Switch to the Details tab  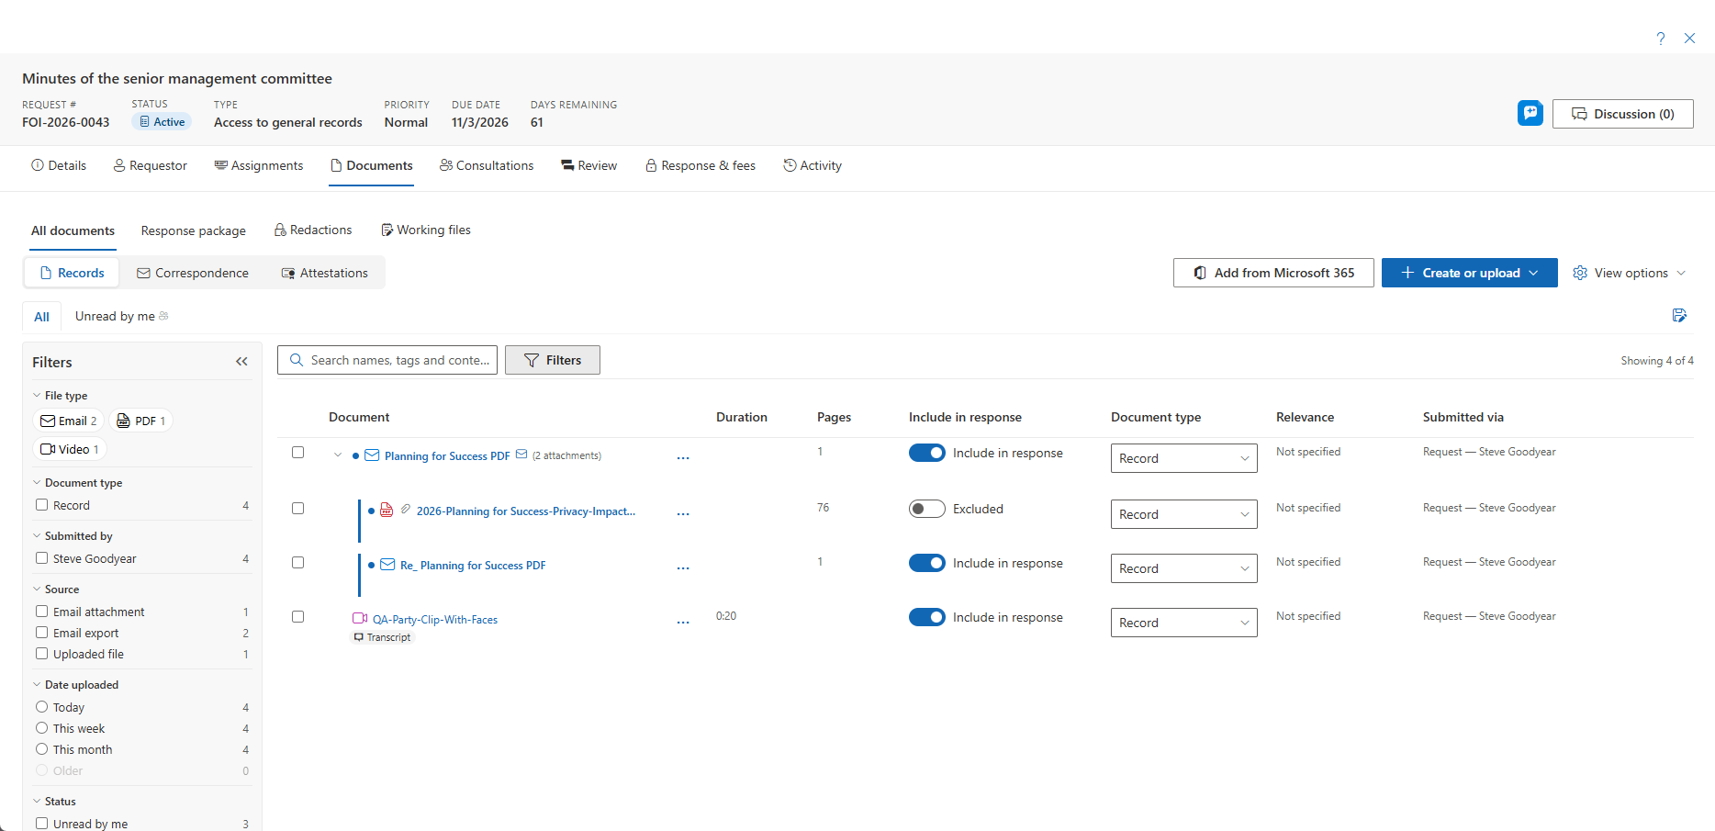(59, 165)
